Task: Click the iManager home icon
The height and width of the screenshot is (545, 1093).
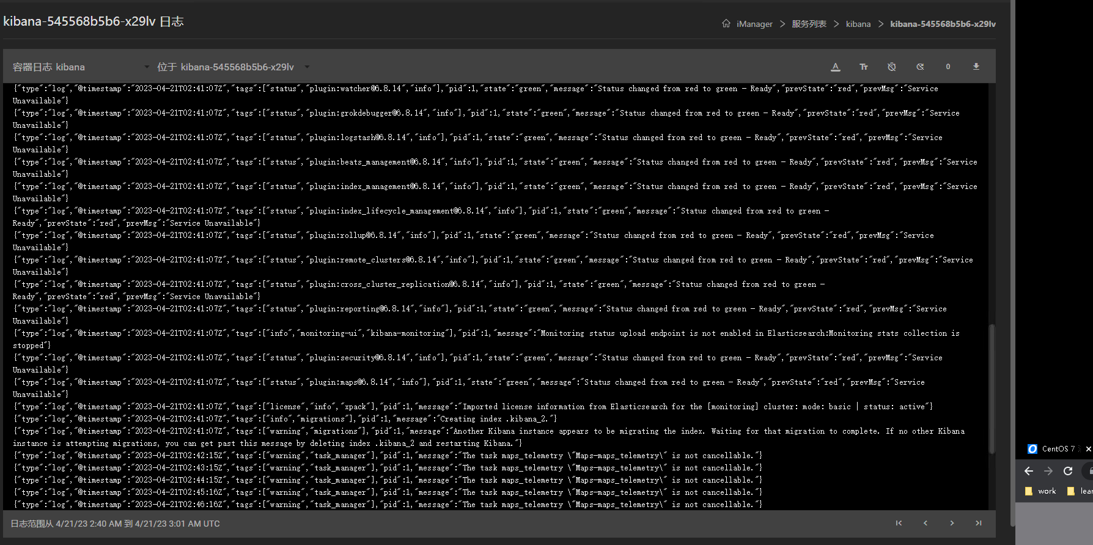Action: (726, 23)
